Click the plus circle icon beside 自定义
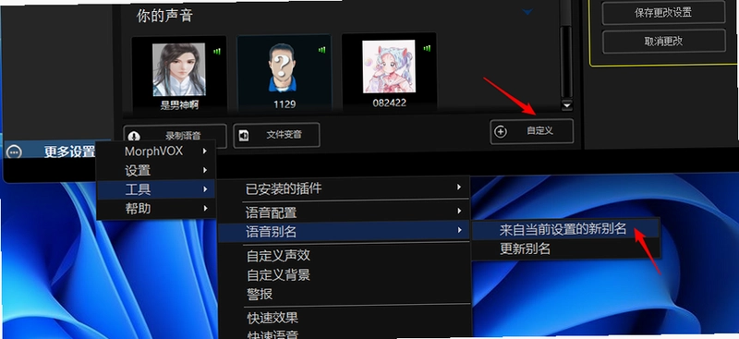 tap(501, 131)
